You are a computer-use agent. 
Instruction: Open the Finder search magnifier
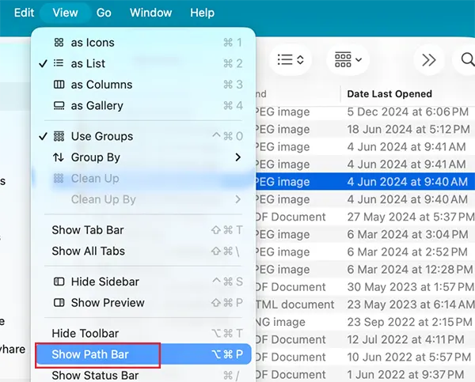pyautogui.click(x=467, y=59)
